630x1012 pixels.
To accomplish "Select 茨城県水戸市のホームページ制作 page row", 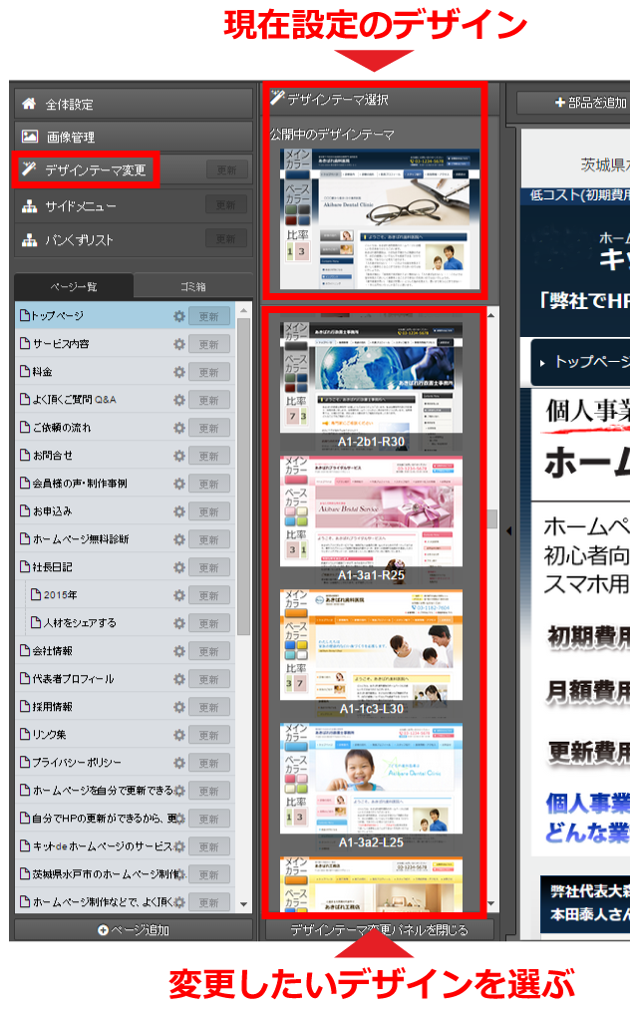I will (125, 873).
